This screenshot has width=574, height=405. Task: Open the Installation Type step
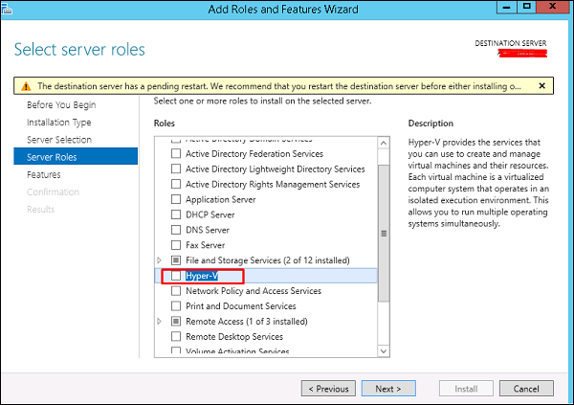tap(59, 122)
